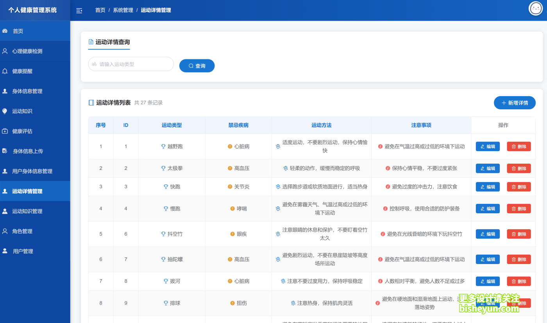This screenshot has height=323, width=547.
Task: Click the 新增详情 button
Action: [x=515, y=103]
